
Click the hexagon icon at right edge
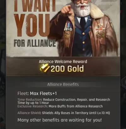pyautogui.click(x=123, y=82)
